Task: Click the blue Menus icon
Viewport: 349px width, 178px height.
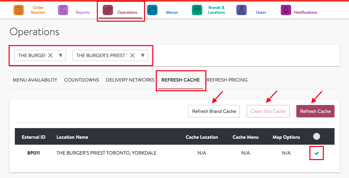Action: (x=152, y=10)
